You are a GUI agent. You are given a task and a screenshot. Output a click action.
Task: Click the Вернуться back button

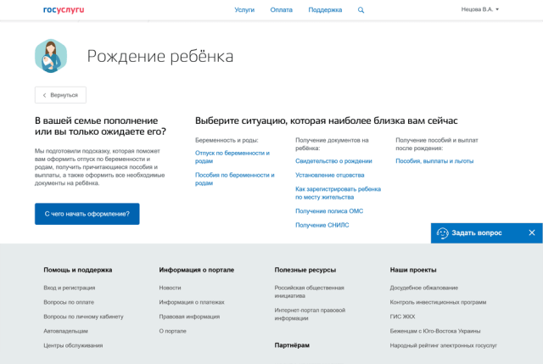(x=60, y=95)
